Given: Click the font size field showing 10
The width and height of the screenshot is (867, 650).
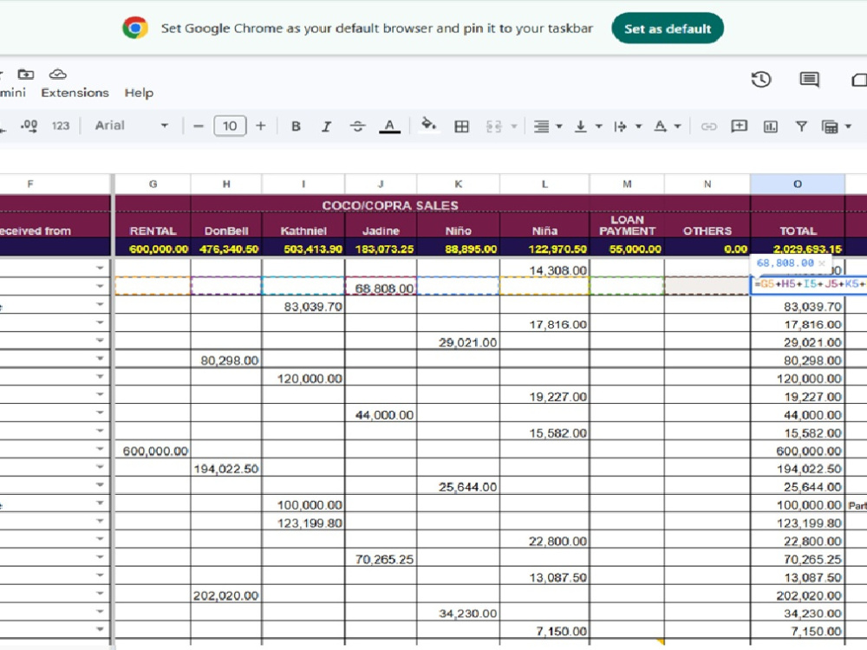Looking at the screenshot, I should (x=230, y=126).
